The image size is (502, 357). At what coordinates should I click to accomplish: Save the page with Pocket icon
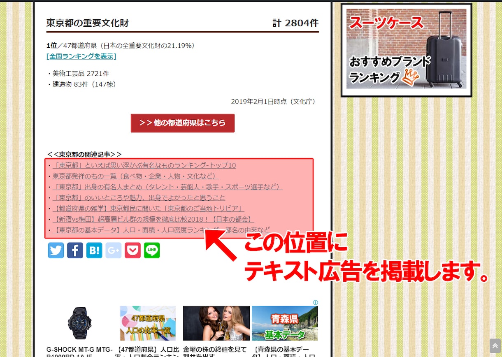(x=132, y=250)
